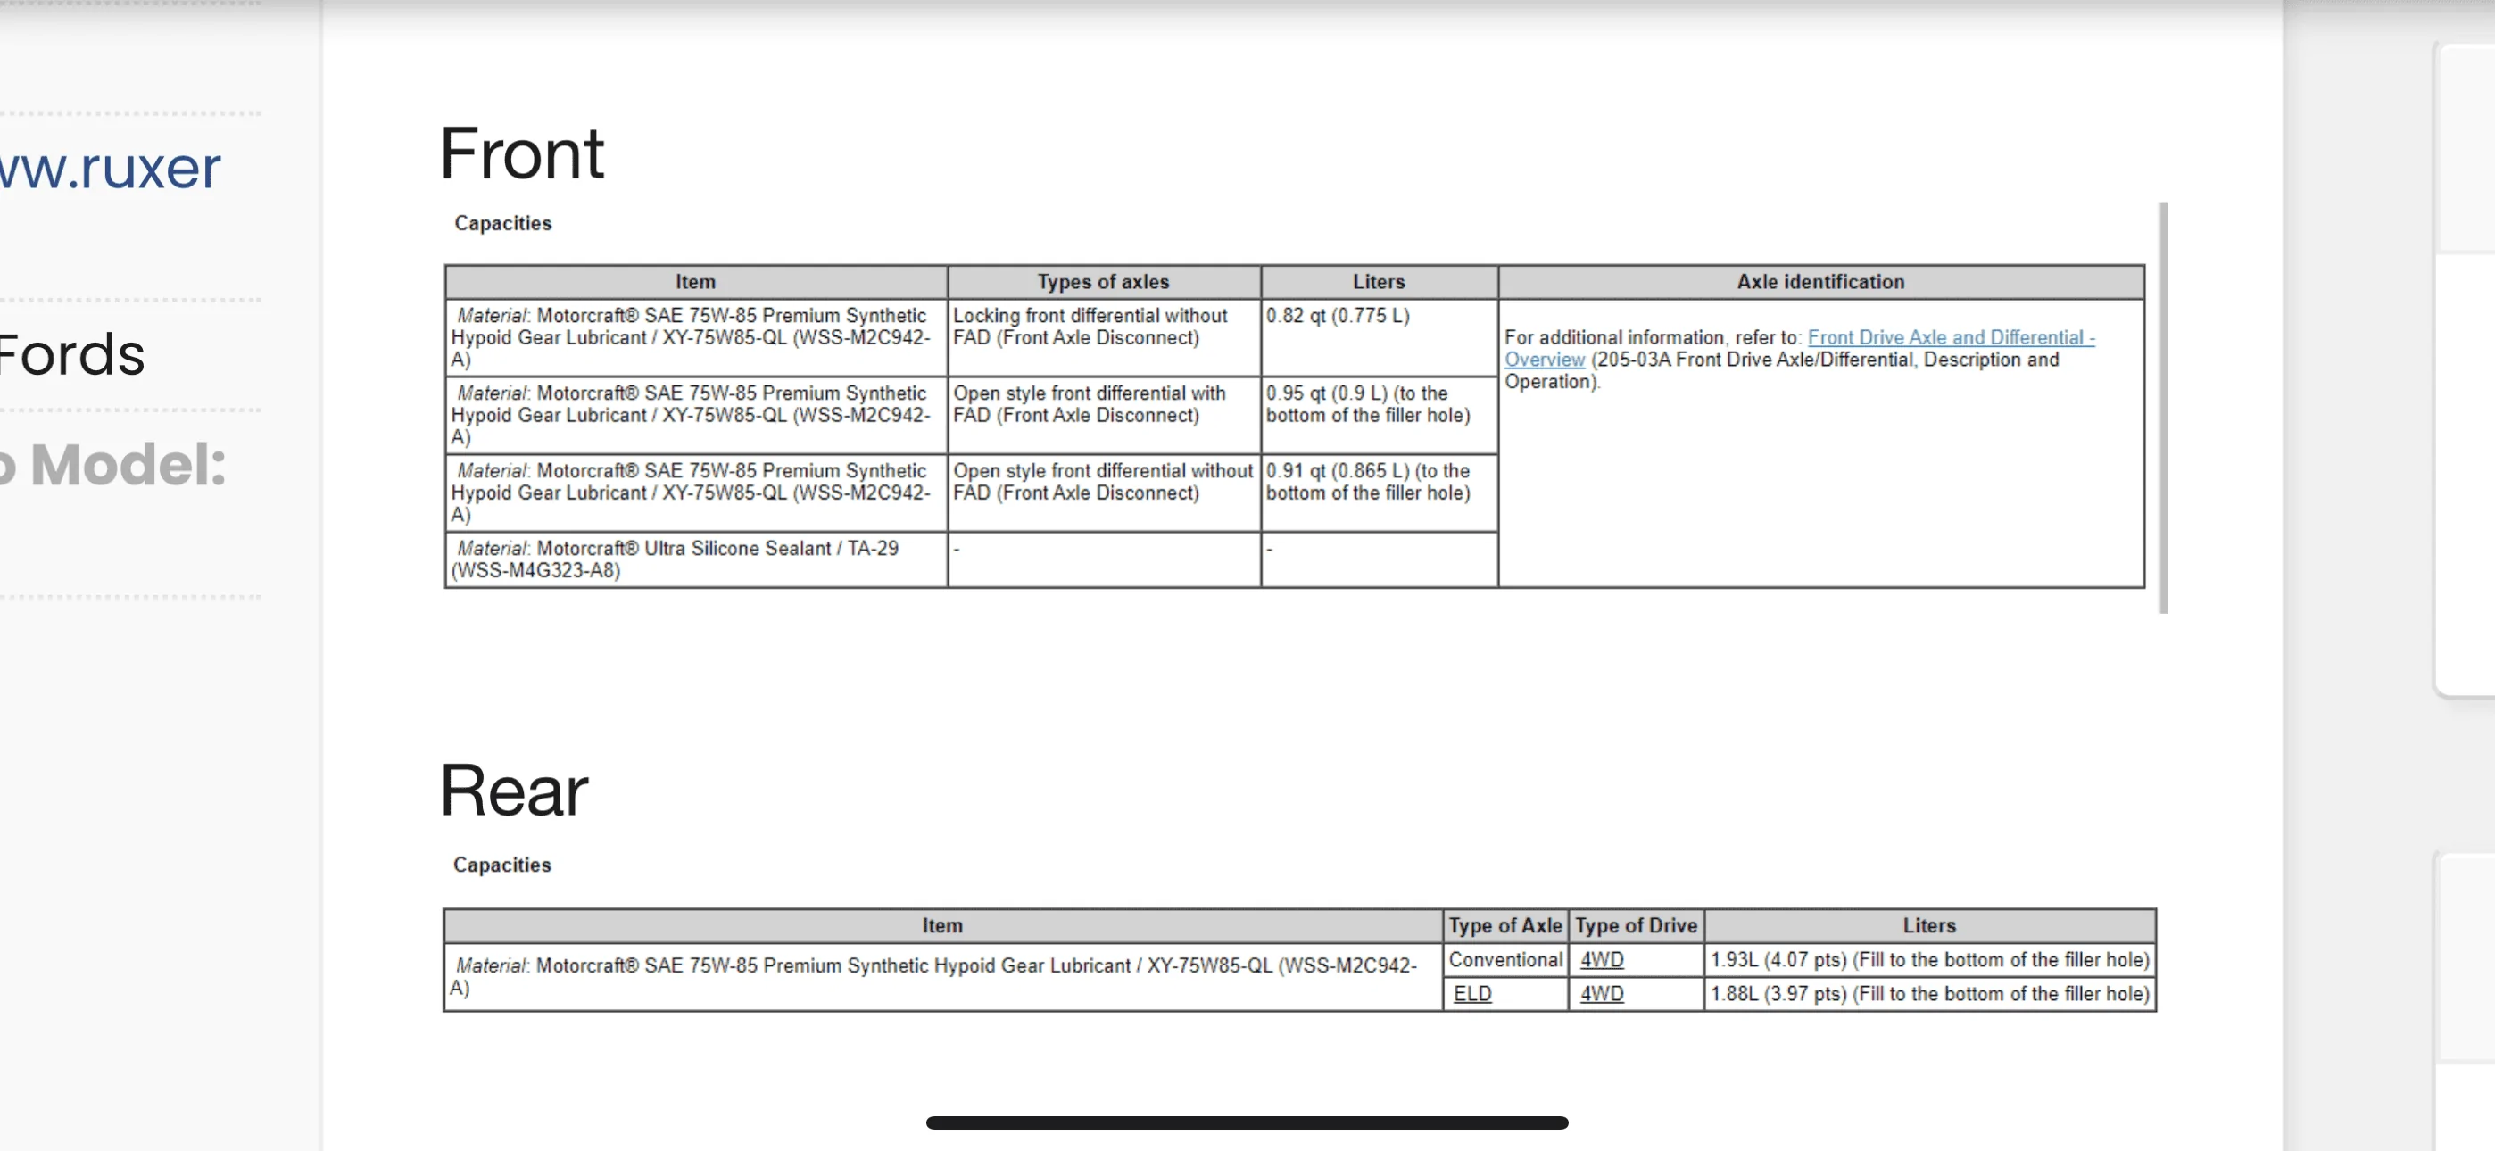Open the ELD link in rear table

click(x=1471, y=994)
